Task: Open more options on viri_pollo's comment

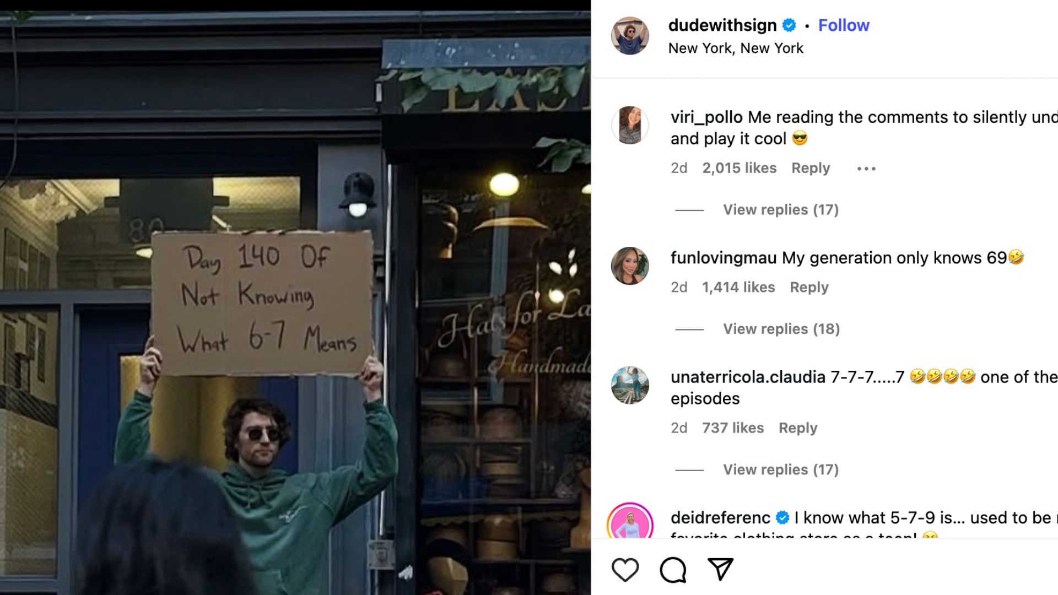Action: 866,169
